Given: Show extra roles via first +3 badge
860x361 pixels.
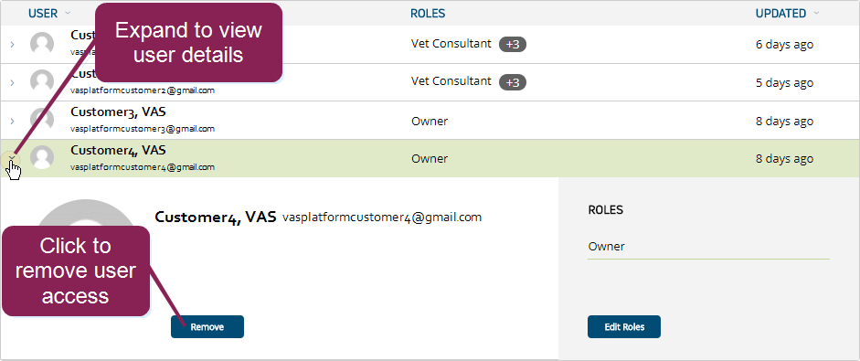Looking at the screenshot, I should 513,45.
